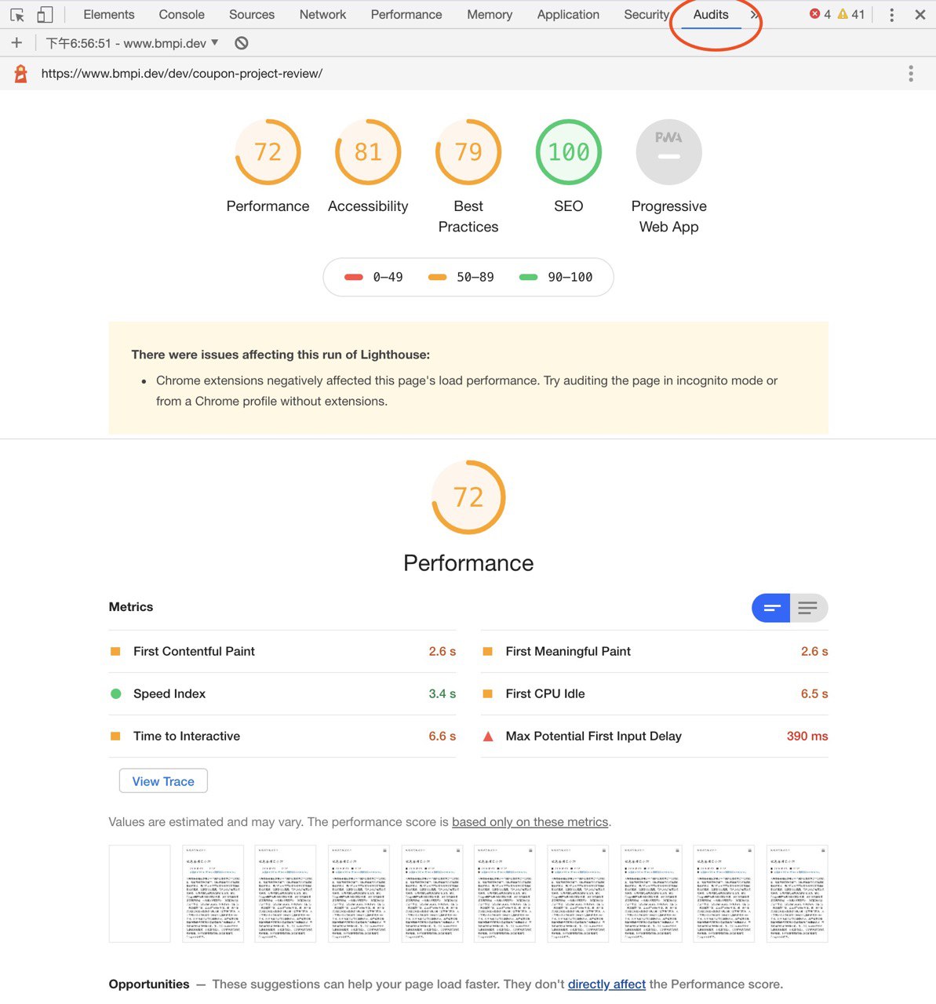Open the Audits tab
Screen dimensions: 936x1004
pyautogui.click(x=710, y=15)
